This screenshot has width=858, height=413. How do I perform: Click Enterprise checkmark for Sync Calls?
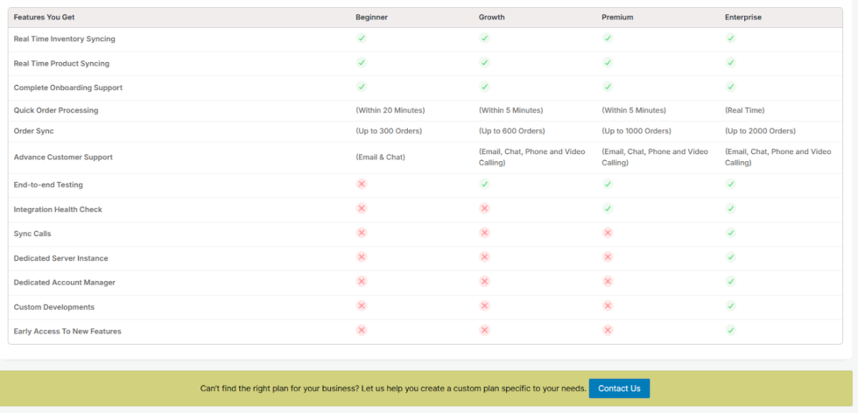coord(730,233)
